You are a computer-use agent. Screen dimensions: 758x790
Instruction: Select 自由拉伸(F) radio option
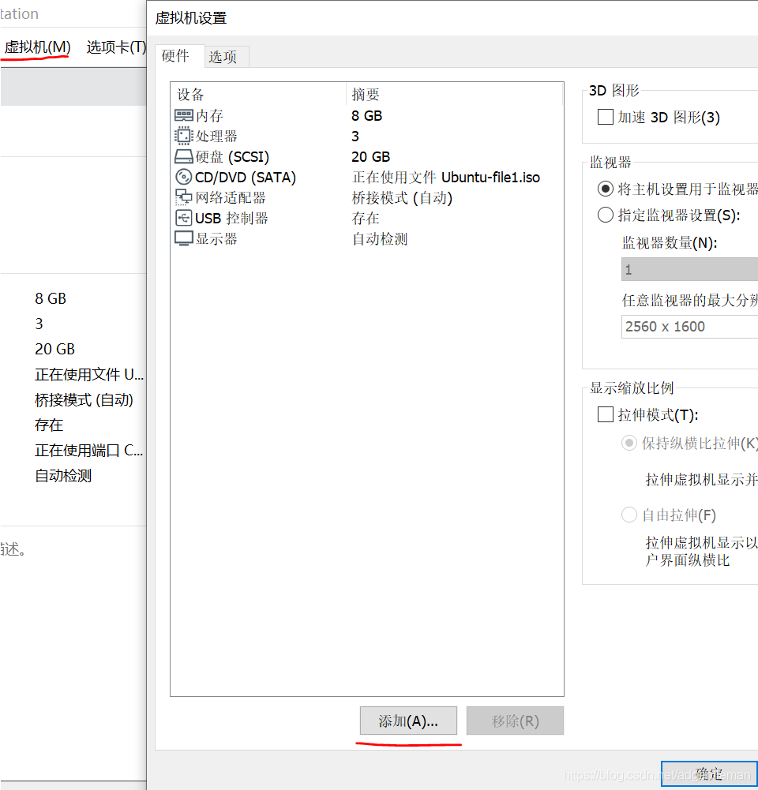[629, 515]
